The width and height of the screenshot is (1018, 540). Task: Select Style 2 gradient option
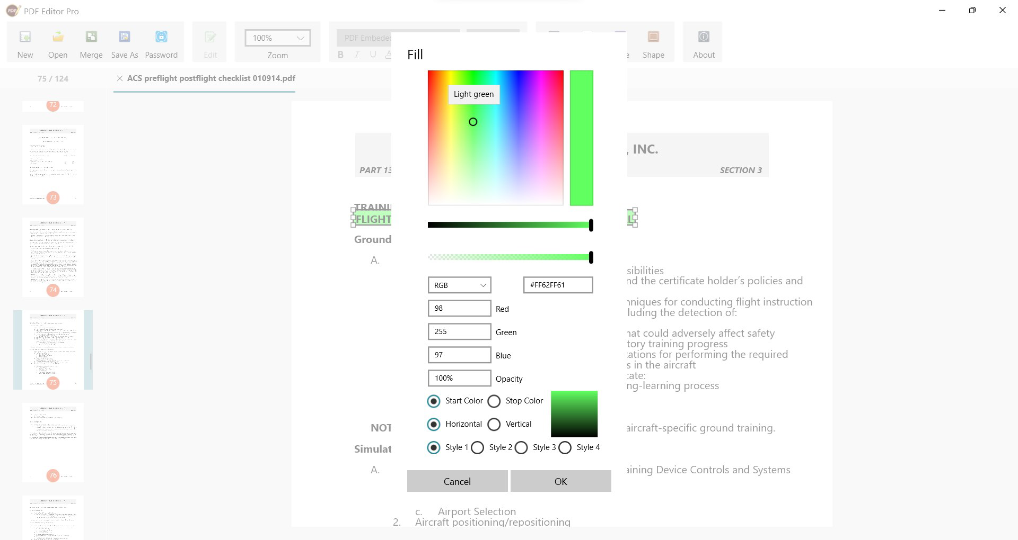pos(477,448)
